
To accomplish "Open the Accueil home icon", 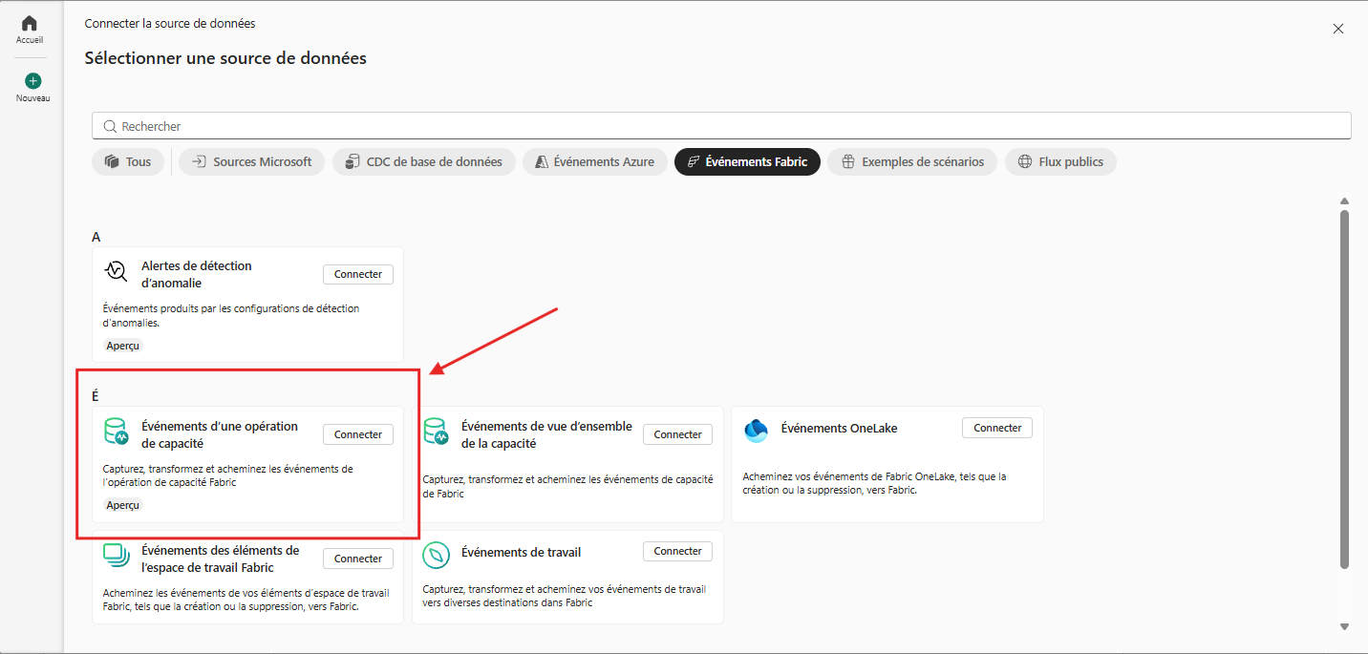I will tap(30, 23).
